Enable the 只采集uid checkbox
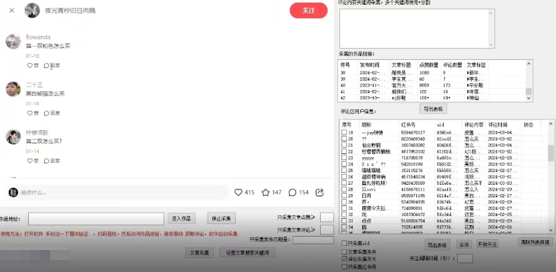 pos(343,244)
